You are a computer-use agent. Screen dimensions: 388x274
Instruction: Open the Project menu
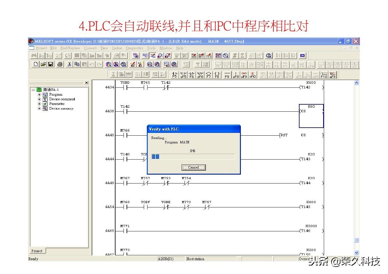[x=41, y=48]
